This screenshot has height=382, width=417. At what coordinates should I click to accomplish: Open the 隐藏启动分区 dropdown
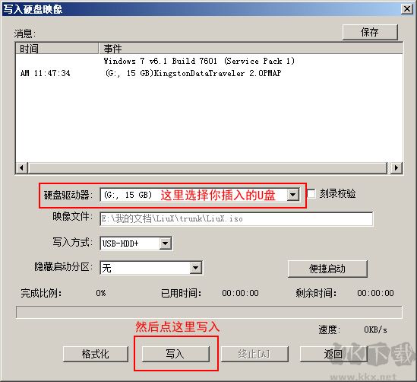coord(196,267)
